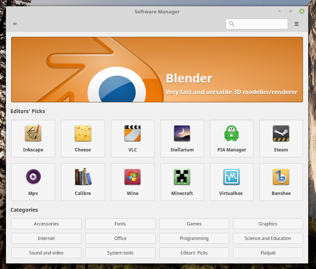Viewport: 316px width, 269px height.
Task: Browse the Games category
Action: coord(194,224)
